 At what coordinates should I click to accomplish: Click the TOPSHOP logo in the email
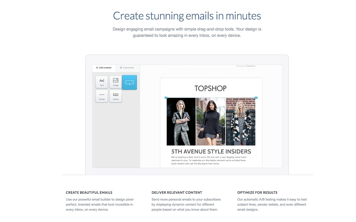[x=211, y=88]
